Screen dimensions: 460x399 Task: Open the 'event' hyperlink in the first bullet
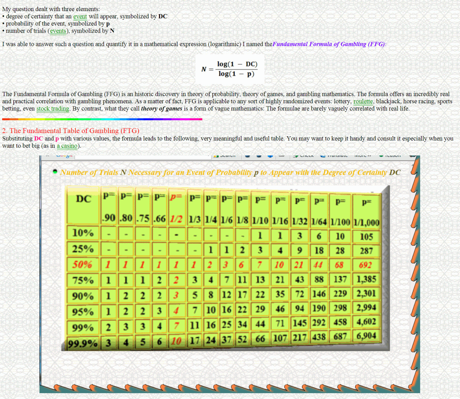click(x=80, y=16)
